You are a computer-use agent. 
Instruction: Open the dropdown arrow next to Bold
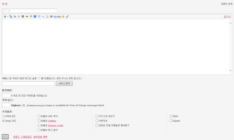tap(7, 17)
